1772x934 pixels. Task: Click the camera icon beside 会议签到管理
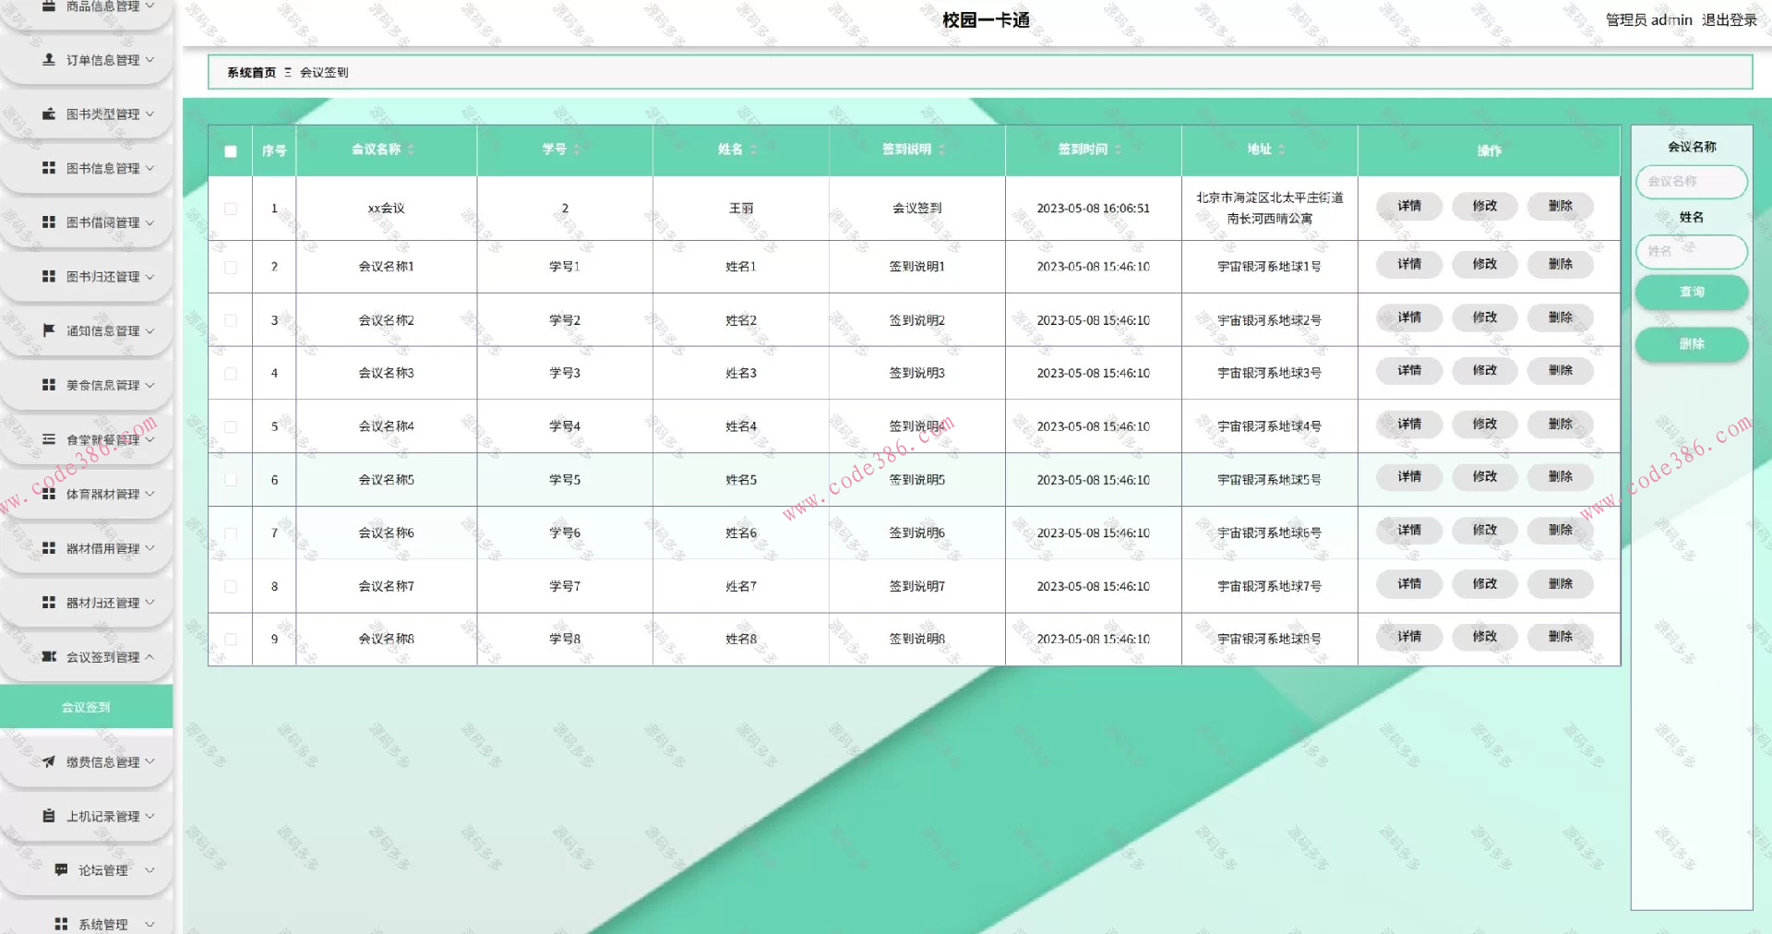(49, 656)
